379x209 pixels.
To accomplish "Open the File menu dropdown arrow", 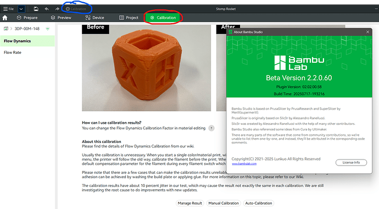I will [21, 9].
